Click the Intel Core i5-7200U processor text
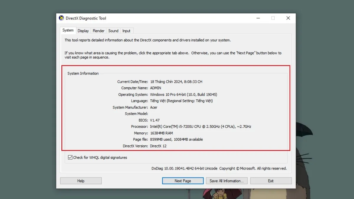This screenshot has width=354, height=199. click(x=201, y=126)
